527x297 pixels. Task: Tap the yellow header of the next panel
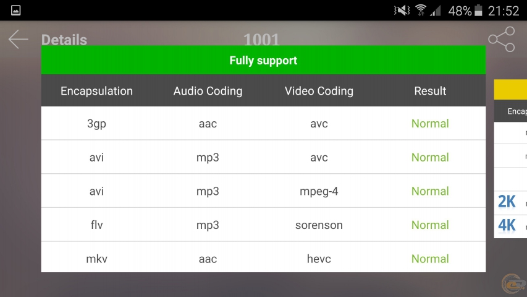click(510, 90)
